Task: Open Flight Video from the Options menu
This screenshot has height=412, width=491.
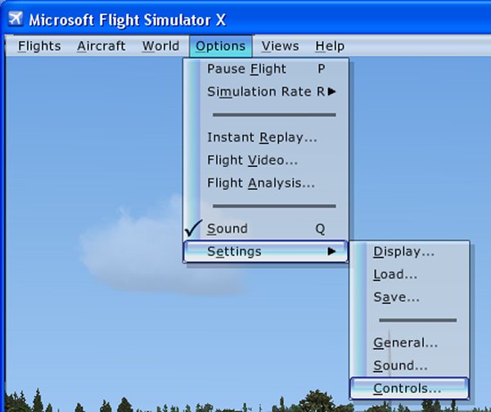Action: coord(252,161)
